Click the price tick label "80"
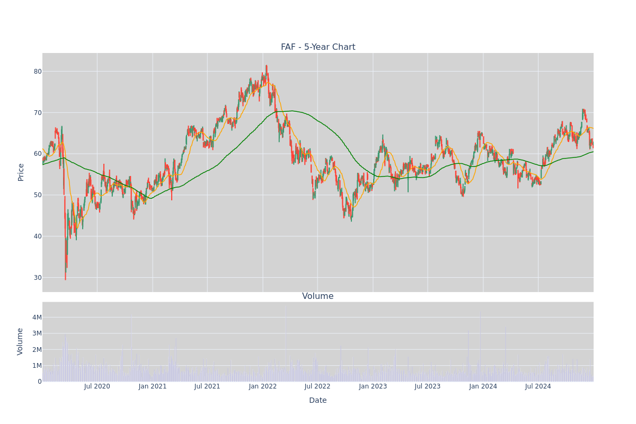Screen dimensions: 636x424 (38, 72)
